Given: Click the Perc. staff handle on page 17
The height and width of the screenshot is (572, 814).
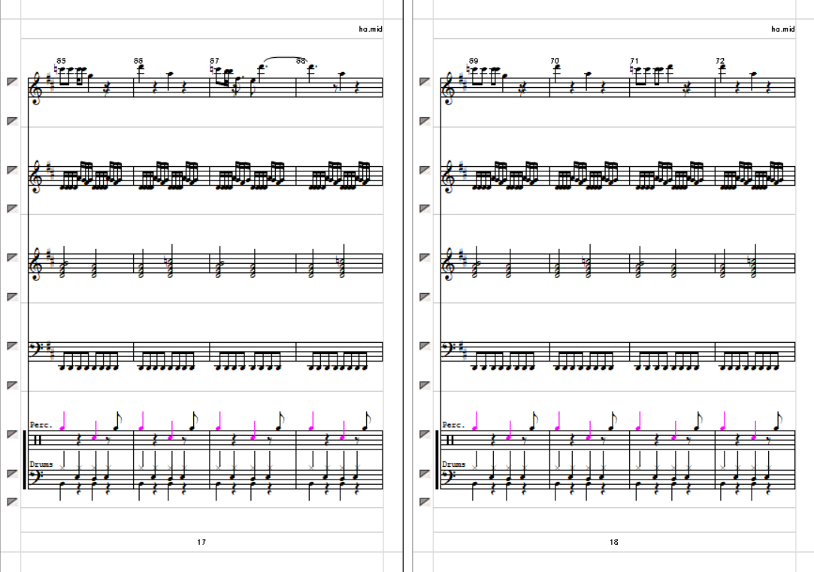Looking at the screenshot, I should 13,434.
